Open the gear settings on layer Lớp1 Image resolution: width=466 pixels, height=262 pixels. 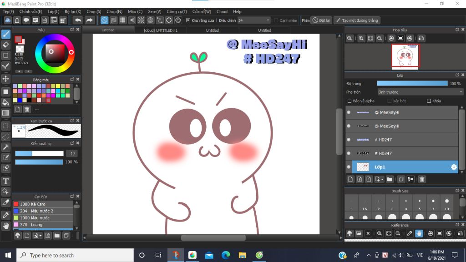pyautogui.click(x=454, y=167)
